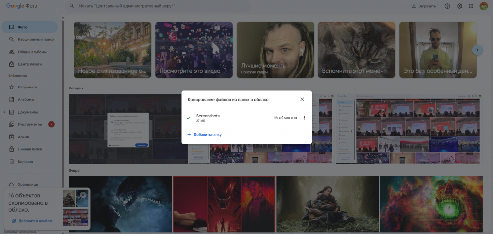
Task: Click the shopping bag icon for Центр печати
Action: pyautogui.click(x=12, y=64)
